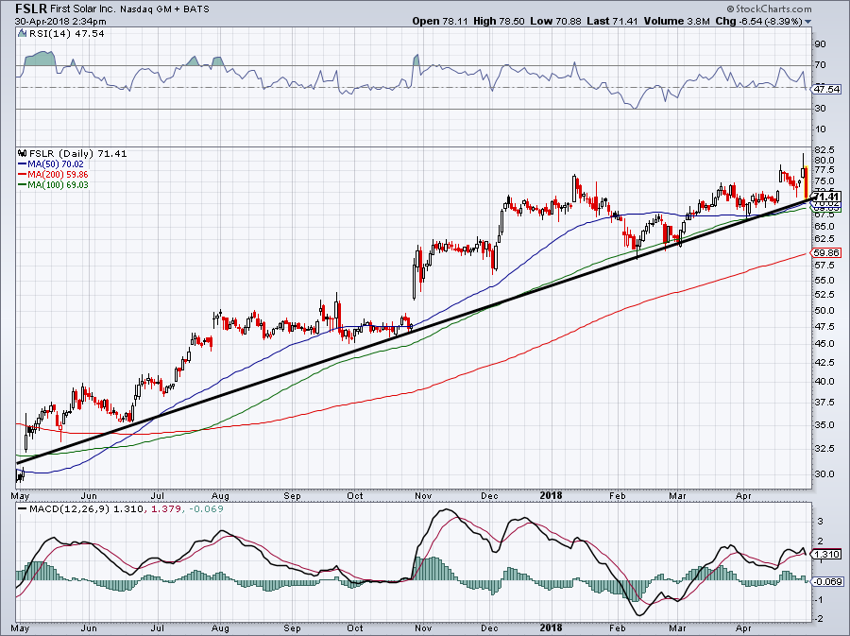Viewport: 850px width, 636px height.
Task: Open the dropdown arrow next to Chg
Action: click(808, 22)
